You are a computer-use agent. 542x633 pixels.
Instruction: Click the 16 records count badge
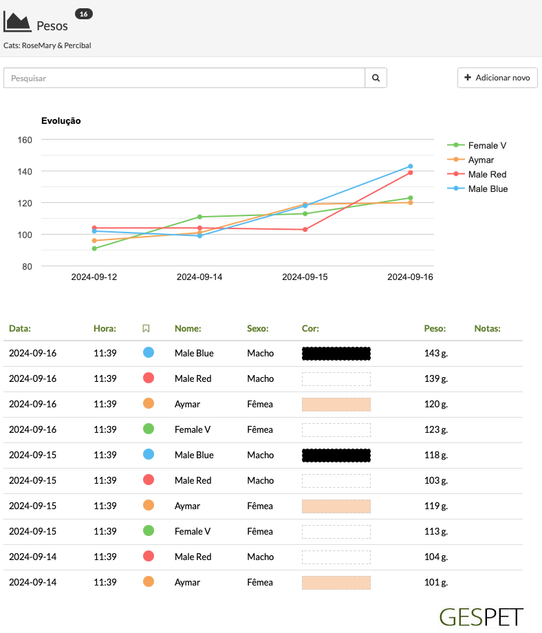[83, 14]
